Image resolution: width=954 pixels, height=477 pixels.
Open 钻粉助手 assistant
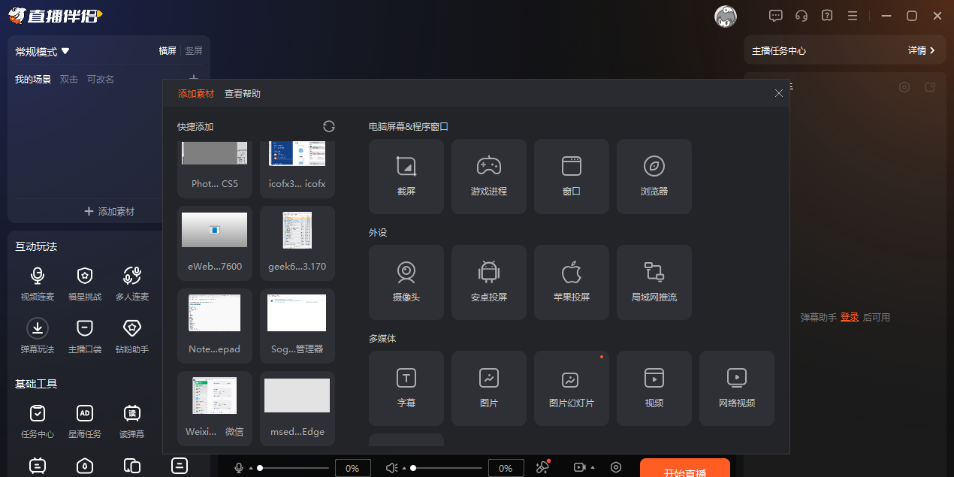(132, 337)
